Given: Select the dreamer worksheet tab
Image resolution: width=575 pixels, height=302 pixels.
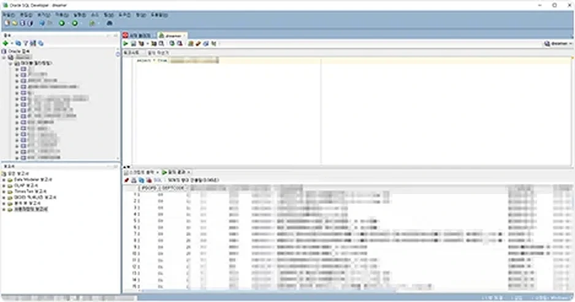Looking at the screenshot, I should click(x=172, y=36).
